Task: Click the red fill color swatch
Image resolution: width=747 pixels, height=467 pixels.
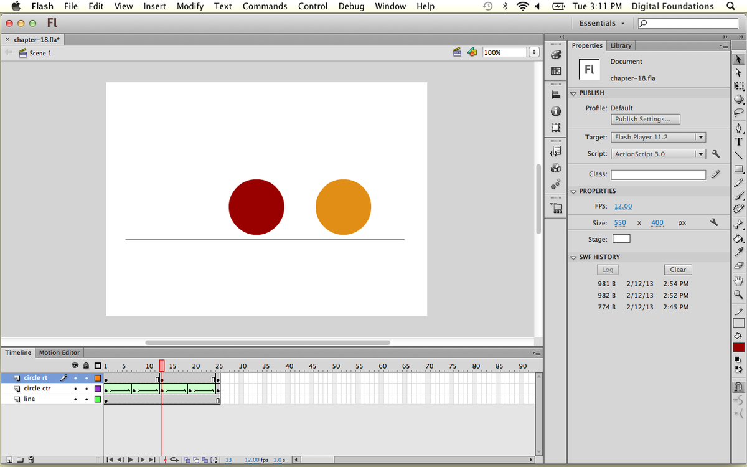Action: click(738, 347)
